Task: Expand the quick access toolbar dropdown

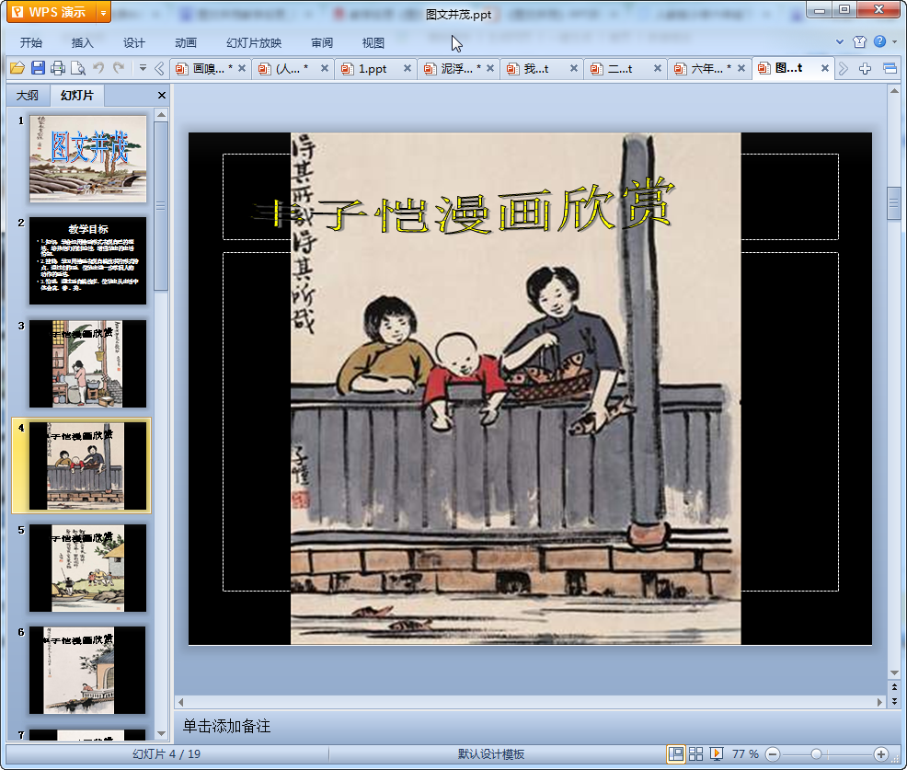Action: [x=143, y=68]
